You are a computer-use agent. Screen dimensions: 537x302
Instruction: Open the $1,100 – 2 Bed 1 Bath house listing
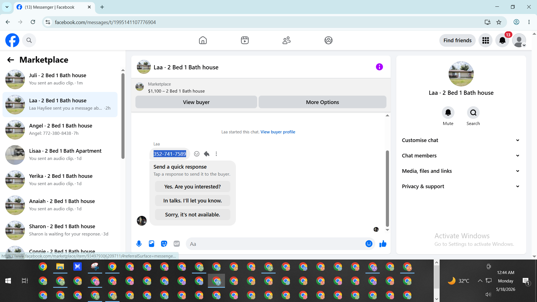tap(176, 91)
